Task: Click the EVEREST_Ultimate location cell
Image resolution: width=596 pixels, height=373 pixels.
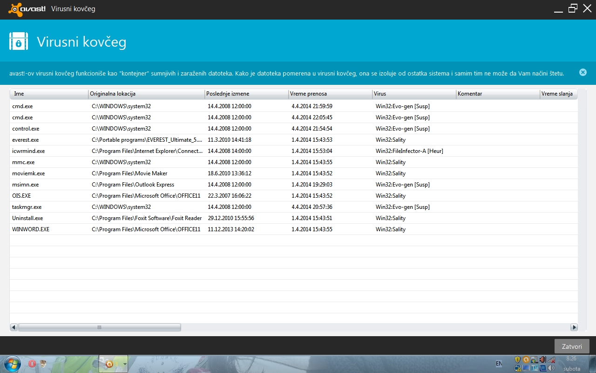Action: (147, 140)
